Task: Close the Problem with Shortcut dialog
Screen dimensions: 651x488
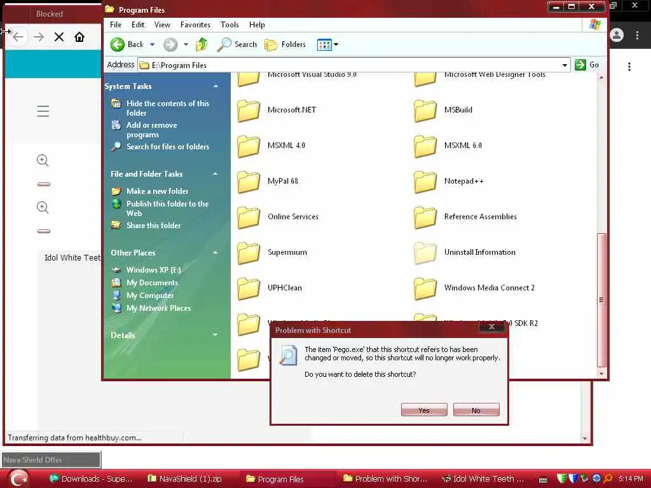Action: pos(491,327)
